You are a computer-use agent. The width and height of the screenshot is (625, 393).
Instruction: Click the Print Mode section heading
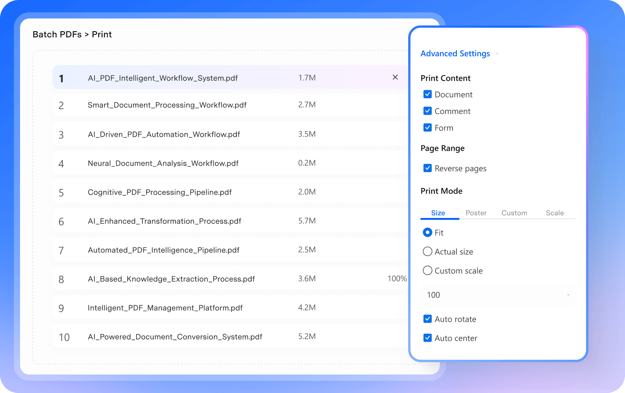(441, 191)
